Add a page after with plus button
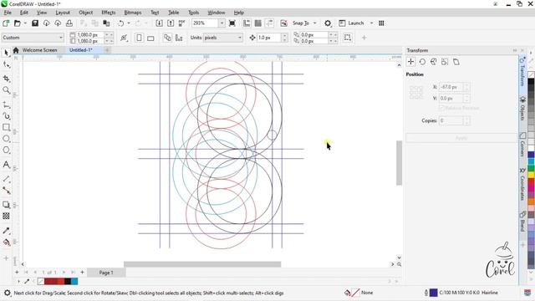The image size is (535, 301). 82,273
